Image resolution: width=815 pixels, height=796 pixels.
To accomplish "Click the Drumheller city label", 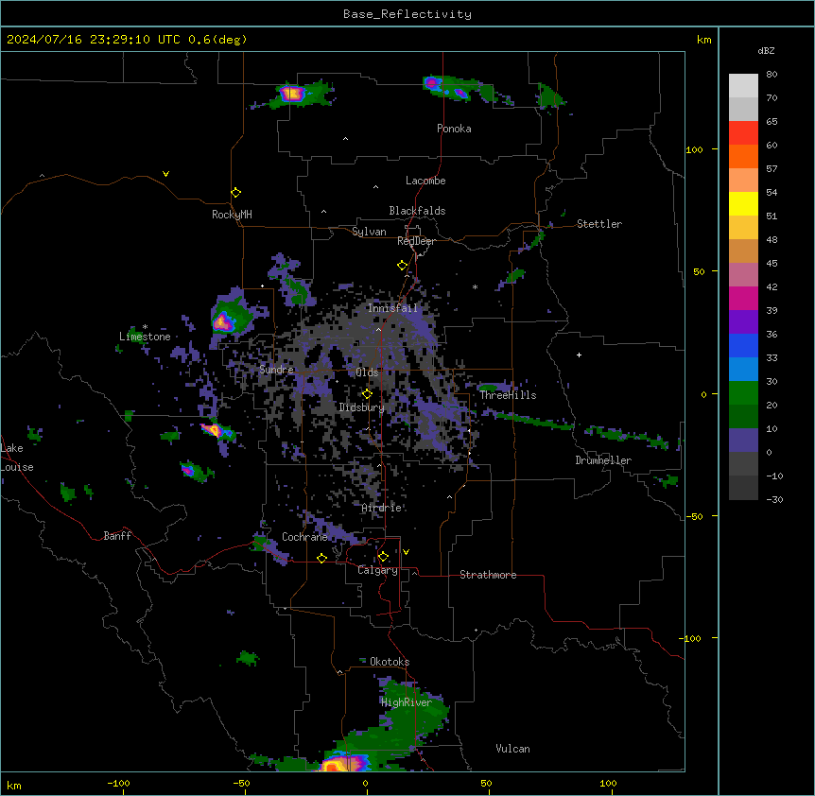I will [603, 460].
